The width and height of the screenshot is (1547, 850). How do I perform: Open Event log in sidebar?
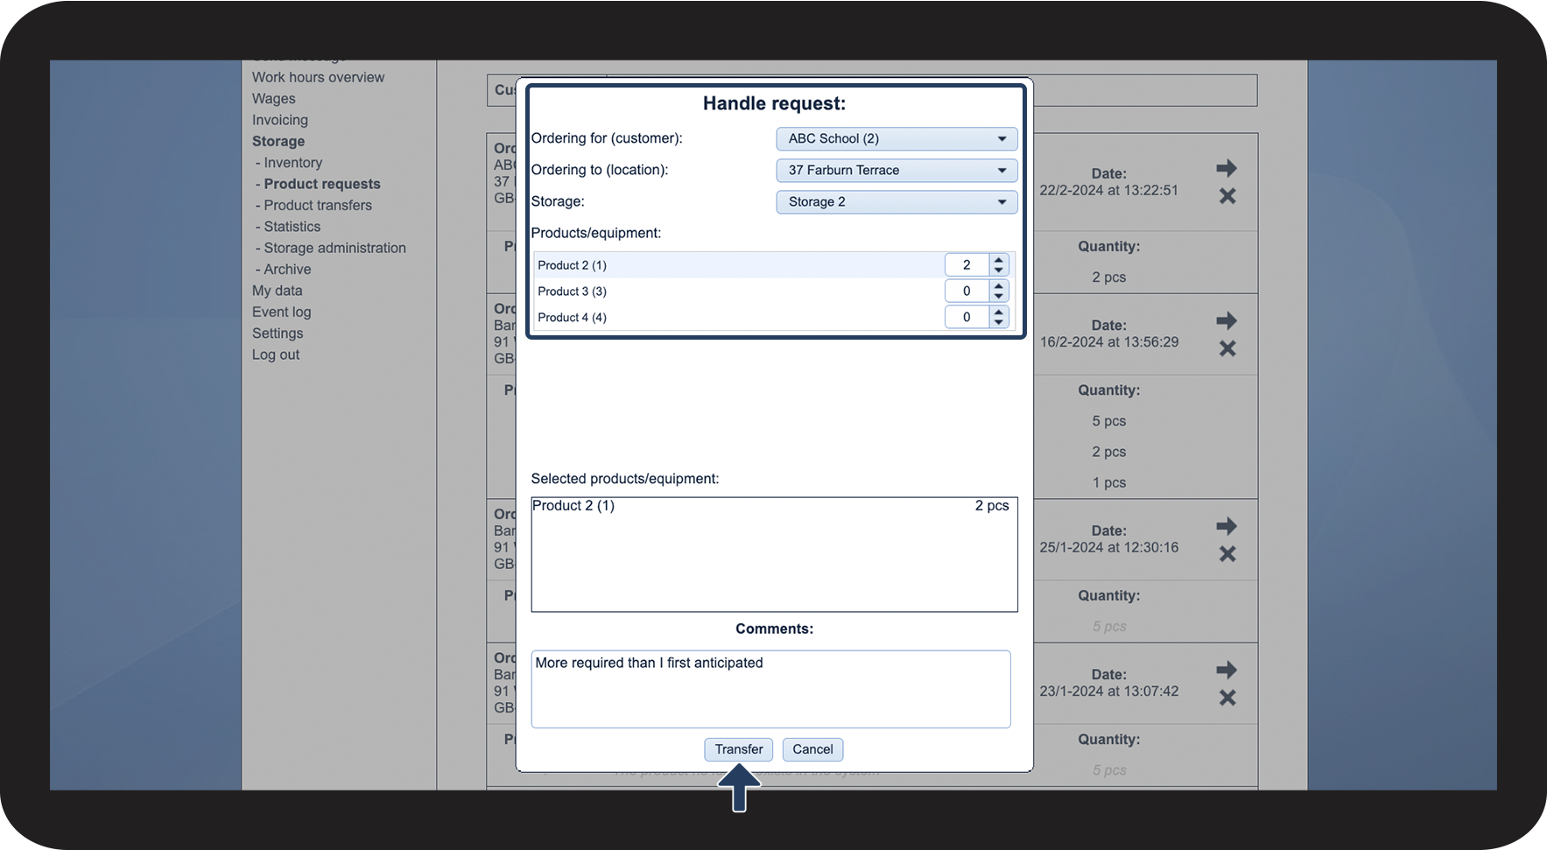coord(282,312)
